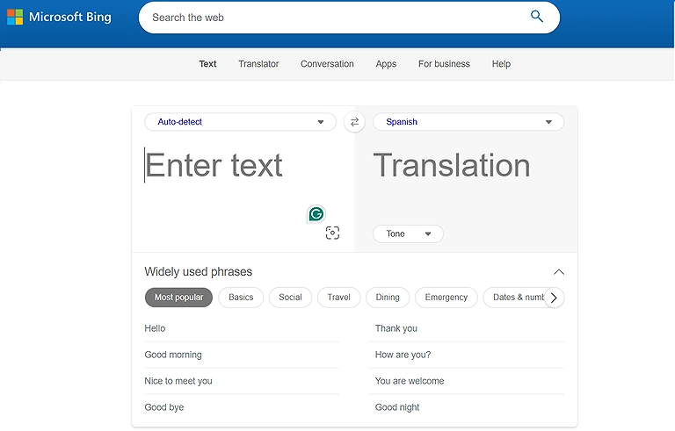Pick the Travel phrase category
The height and width of the screenshot is (431, 675).
click(338, 298)
